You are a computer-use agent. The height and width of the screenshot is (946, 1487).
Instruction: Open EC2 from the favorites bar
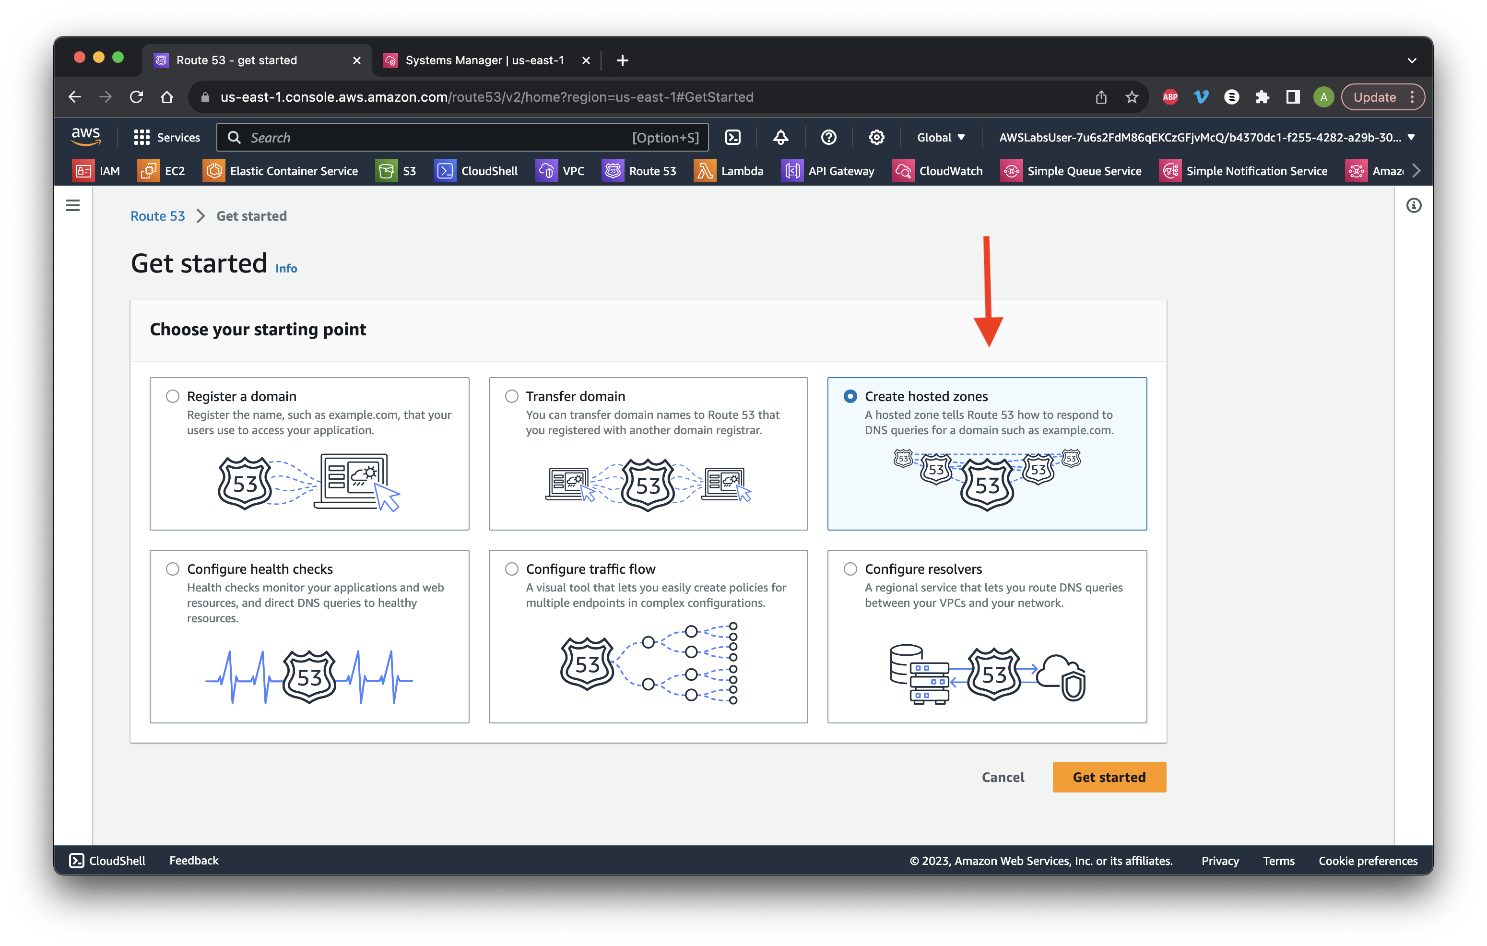161,171
